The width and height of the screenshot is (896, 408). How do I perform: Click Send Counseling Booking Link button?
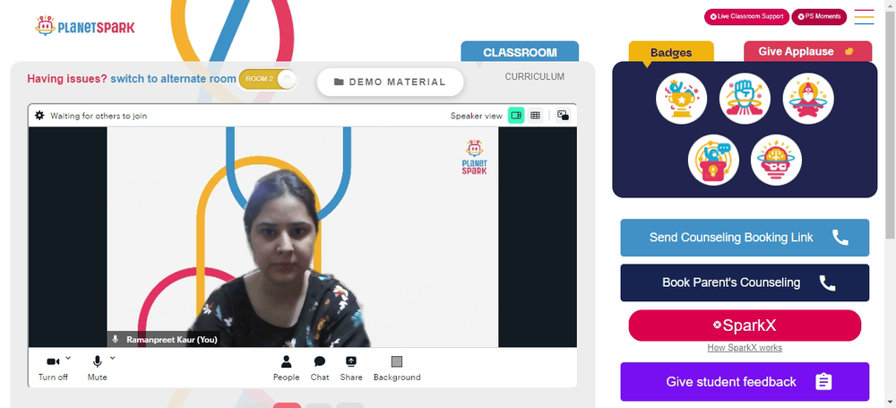pyautogui.click(x=745, y=238)
